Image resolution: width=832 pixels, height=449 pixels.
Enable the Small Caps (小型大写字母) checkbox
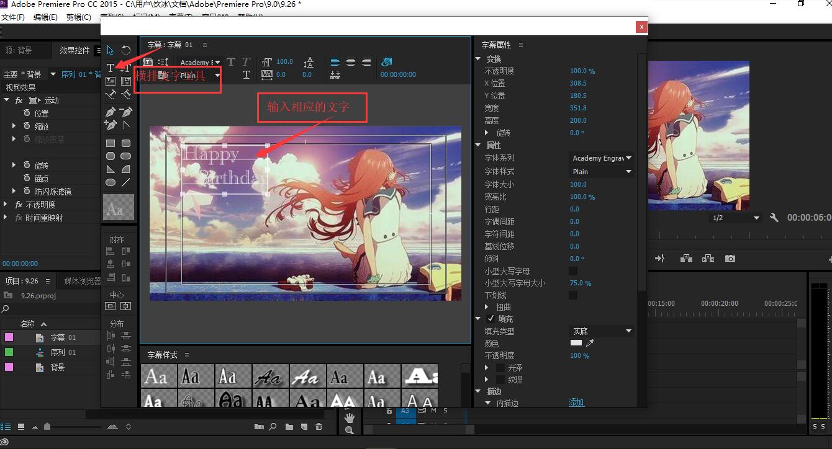click(573, 271)
